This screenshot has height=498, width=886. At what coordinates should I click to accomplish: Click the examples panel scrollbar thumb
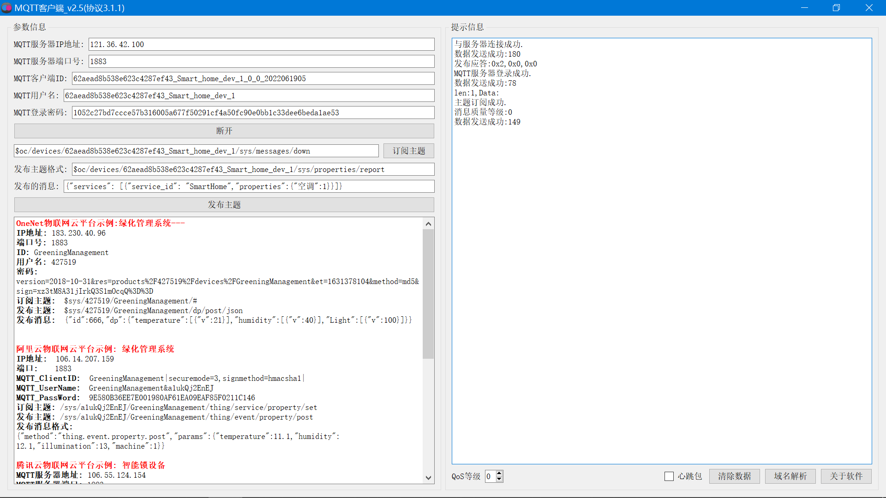pos(428,293)
